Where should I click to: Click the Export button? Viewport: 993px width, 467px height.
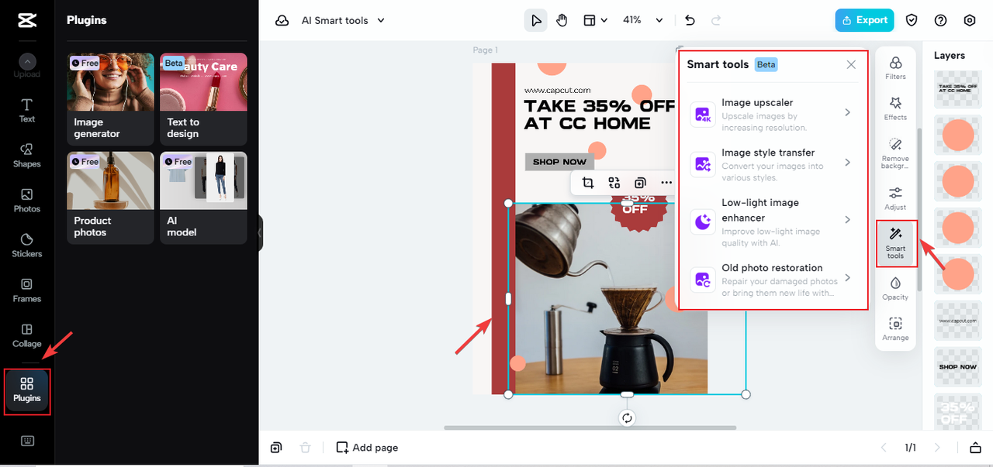tap(864, 20)
